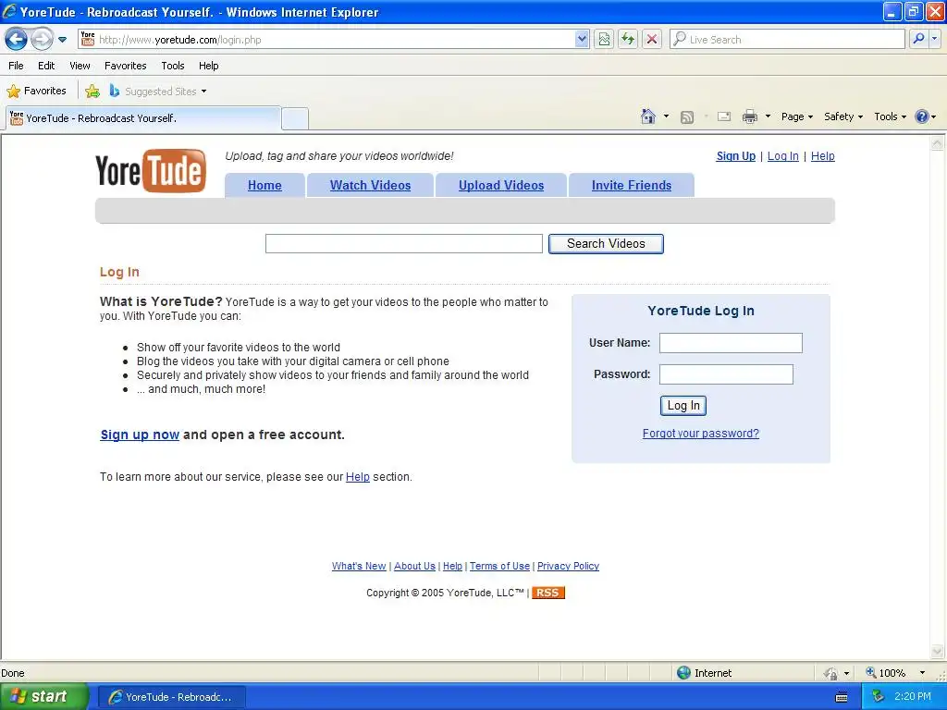
Task: Click the Refresh page icon
Action: (628, 40)
